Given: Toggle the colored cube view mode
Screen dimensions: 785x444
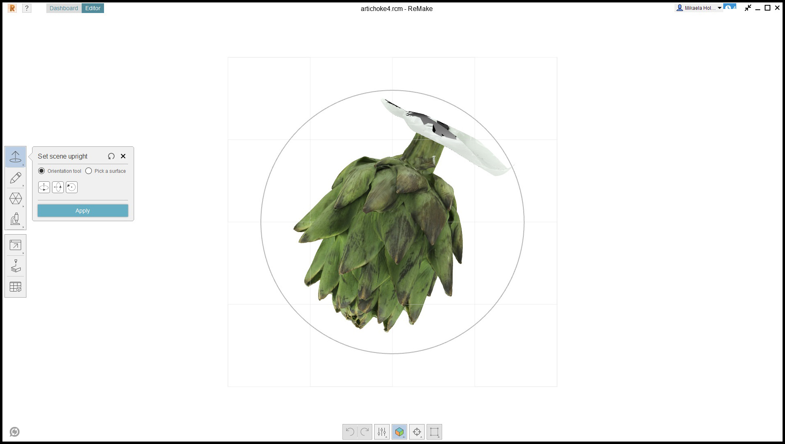Looking at the screenshot, I should pyautogui.click(x=399, y=432).
